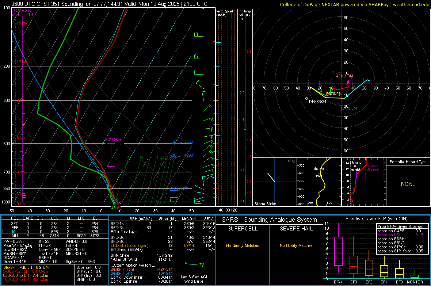Select the highlighted ML parcel row
This screenshot has width=431, height=286.
[54, 232]
